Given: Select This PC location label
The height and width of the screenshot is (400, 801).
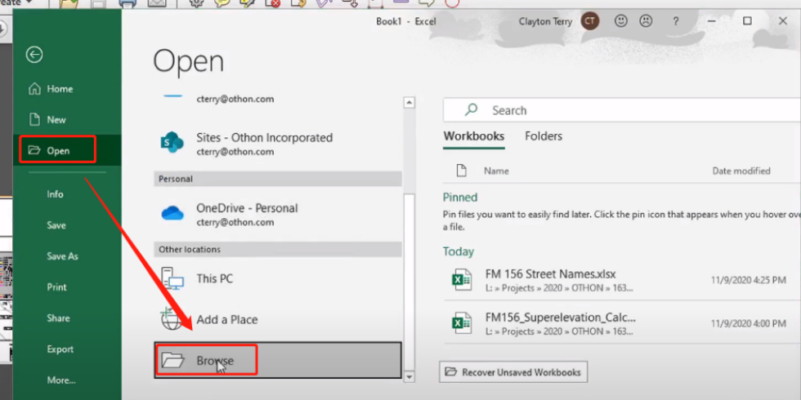Looking at the screenshot, I should [x=215, y=279].
